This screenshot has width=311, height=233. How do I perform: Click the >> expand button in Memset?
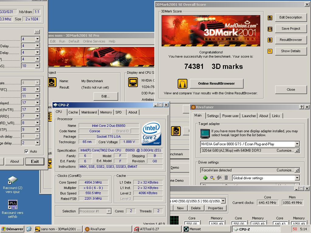tap(37, 32)
